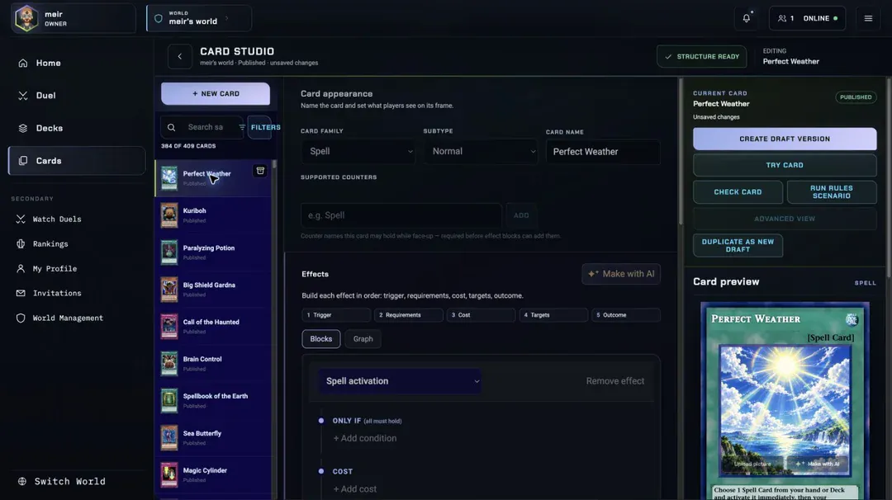Select step 5 Outcome
Image resolution: width=892 pixels, height=500 pixels.
click(x=626, y=315)
